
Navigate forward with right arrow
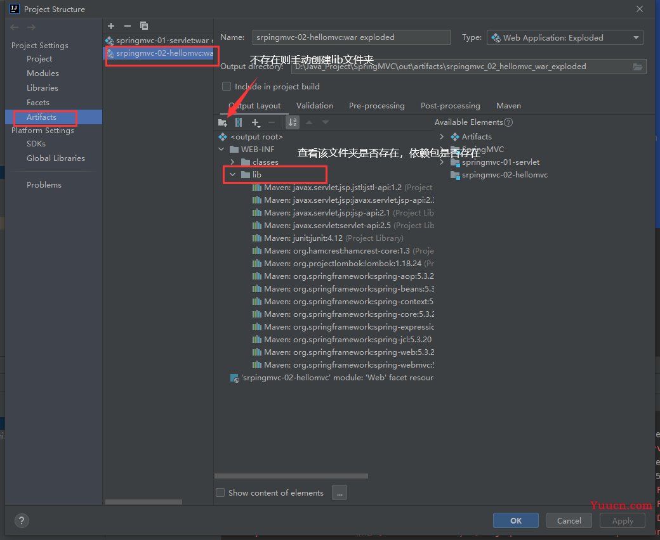coord(31,27)
